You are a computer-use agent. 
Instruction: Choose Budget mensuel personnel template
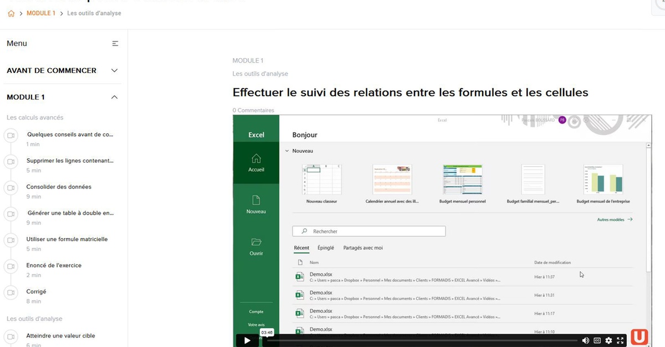click(x=462, y=184)
